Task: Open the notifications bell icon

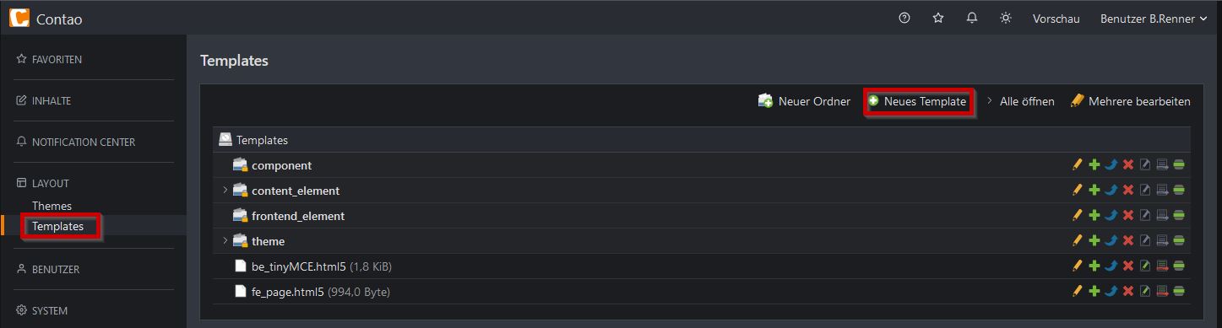Action: (972, 18)
